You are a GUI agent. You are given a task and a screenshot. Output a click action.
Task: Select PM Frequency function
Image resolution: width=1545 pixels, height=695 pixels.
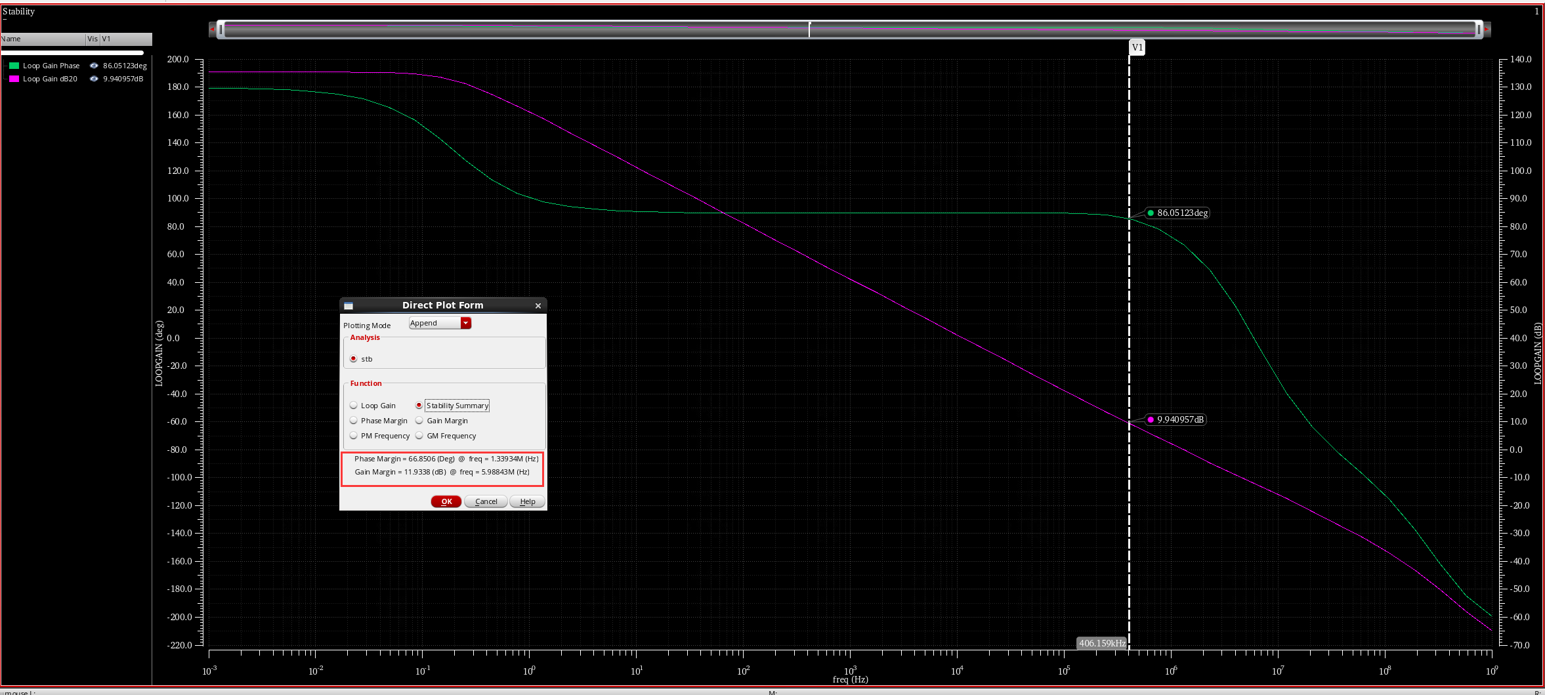coord(354,436)
